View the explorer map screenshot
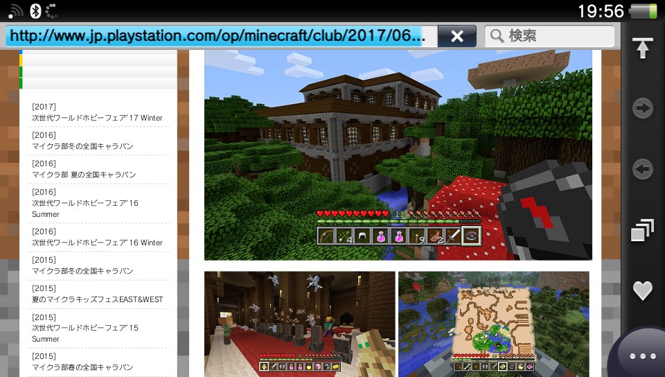Viewport: 665px width, 377px height. 494,324
